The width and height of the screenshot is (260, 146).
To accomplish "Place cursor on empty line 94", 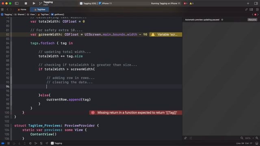I will click(97, 86).
